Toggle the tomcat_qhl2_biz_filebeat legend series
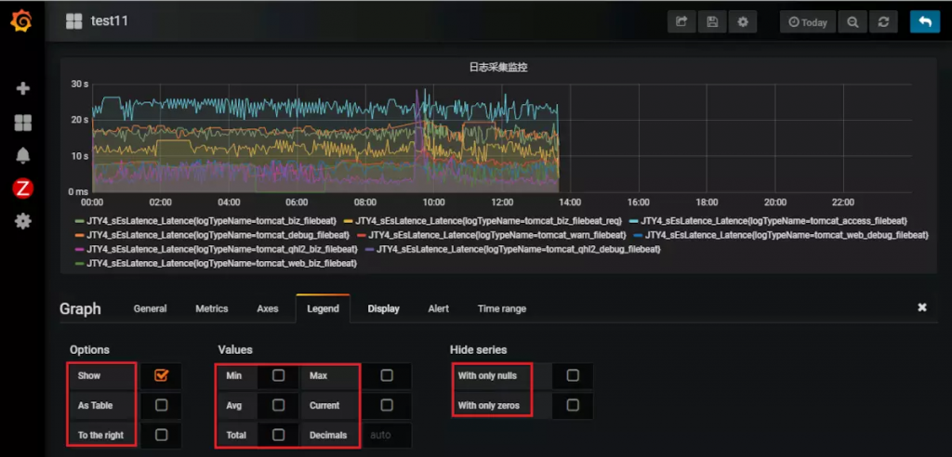The image size is (952, 457). (x=222, y=250)
